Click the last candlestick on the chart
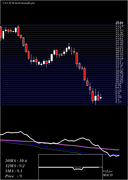Viewport: 128px width, 180px height. pos(101,97)
